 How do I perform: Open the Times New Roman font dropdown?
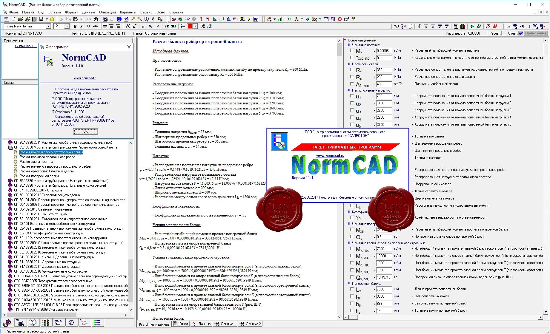coord(48,26)
